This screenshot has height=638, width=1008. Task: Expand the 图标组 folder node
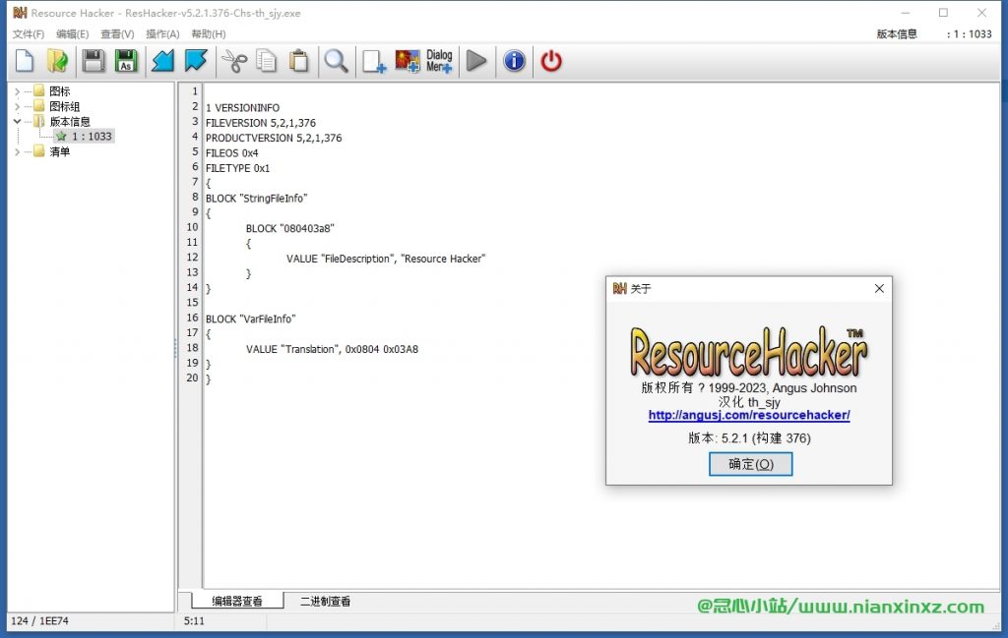point(18,106)
